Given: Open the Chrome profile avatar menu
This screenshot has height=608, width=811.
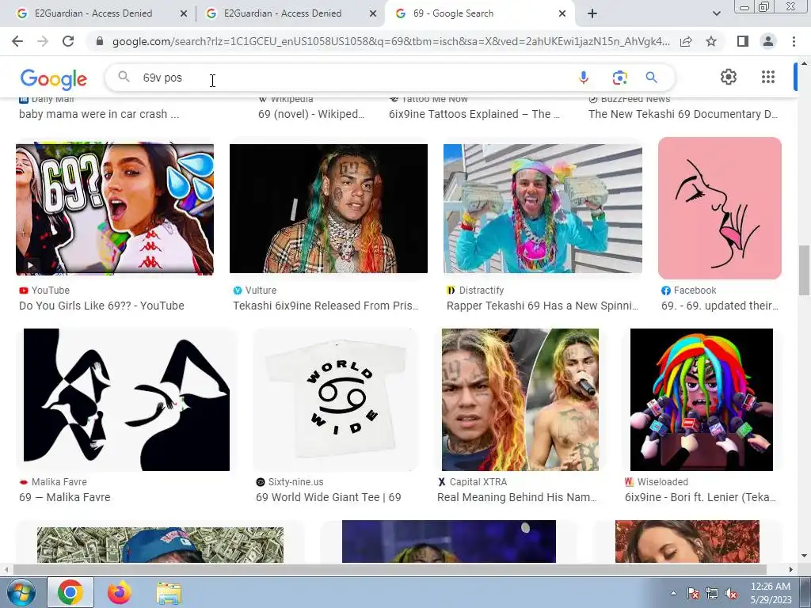Looking at the screenshot, I should (x=768, y=41).
